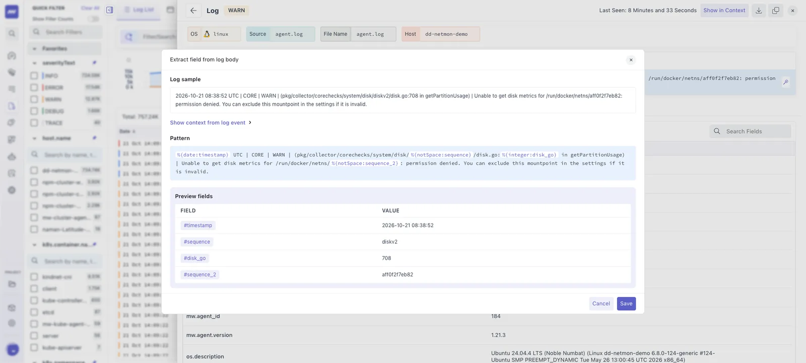This screenshot has height=363, width=806.
Task: Click the Search Filters input in sidebar
Action: pos(66,32)
